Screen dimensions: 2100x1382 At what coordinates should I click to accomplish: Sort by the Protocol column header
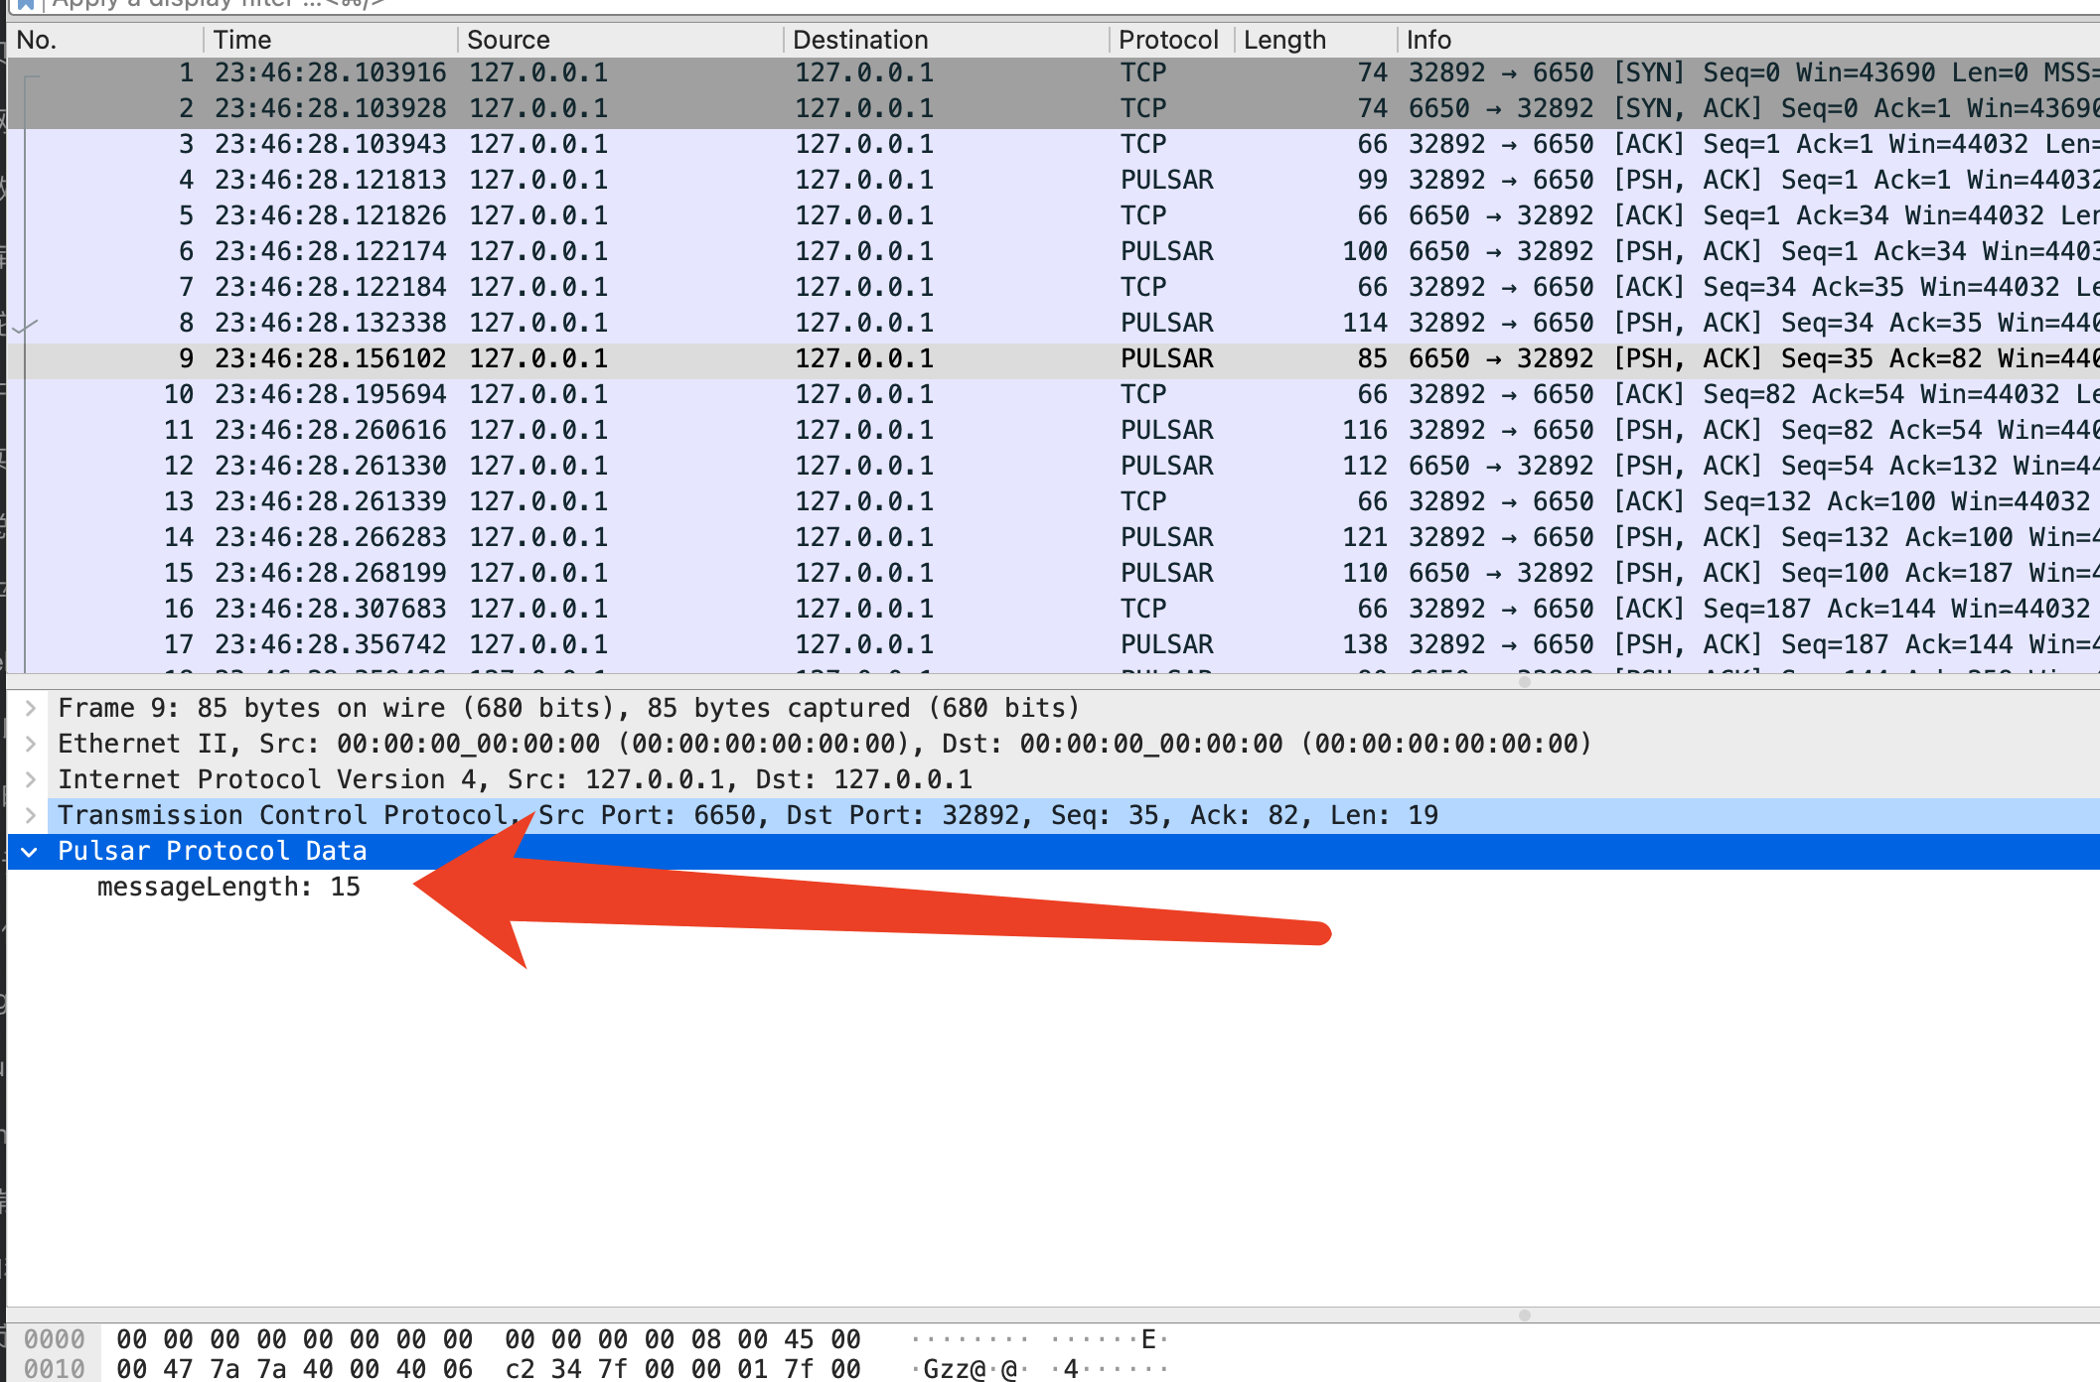tap(1167, 40)
